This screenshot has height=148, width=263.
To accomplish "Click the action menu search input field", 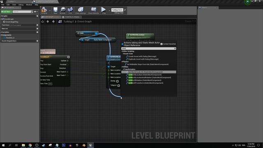I will point(148,49).
